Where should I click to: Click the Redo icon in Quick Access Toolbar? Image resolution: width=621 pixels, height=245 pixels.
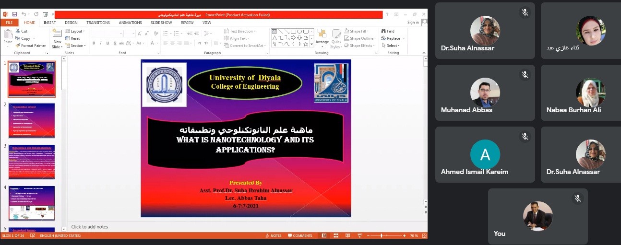coord(36,15)
